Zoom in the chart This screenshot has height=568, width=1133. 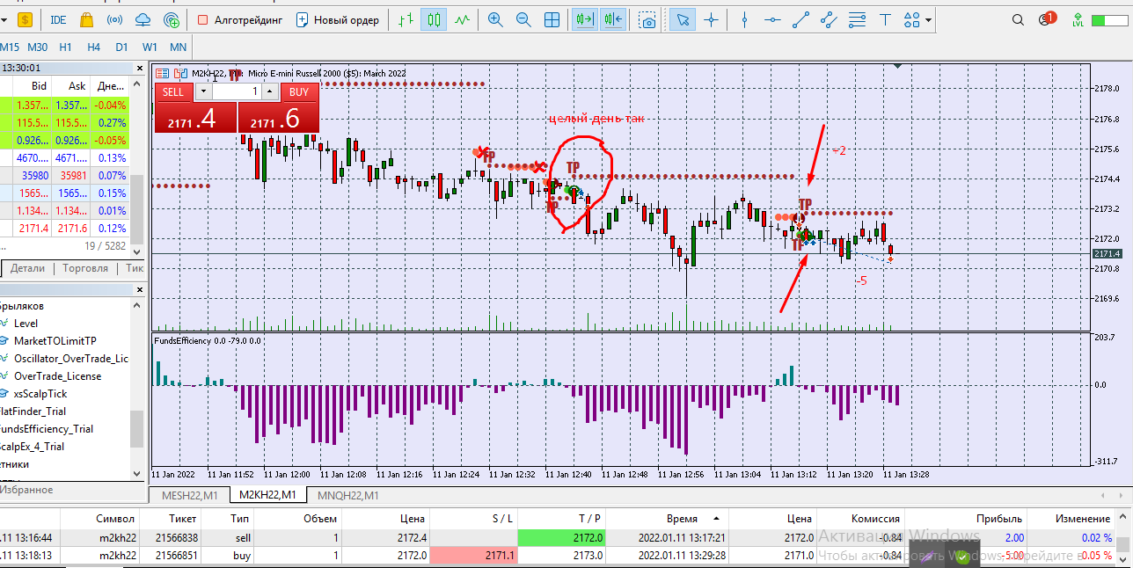tap(495, 19)
